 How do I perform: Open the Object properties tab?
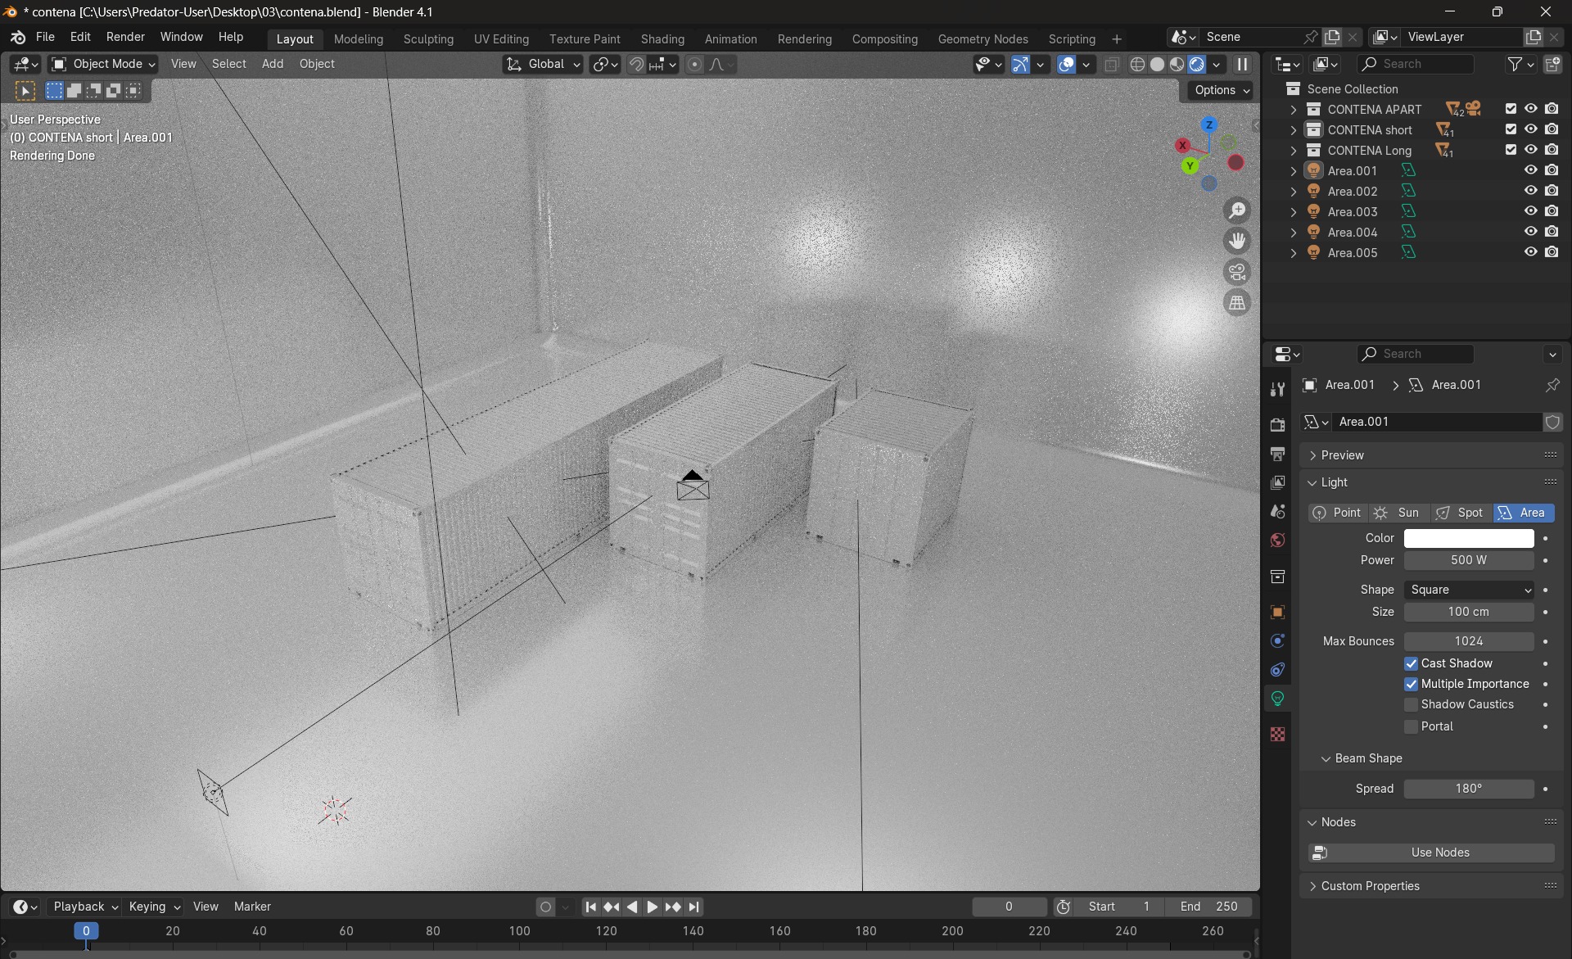pyautogui.click(x=1277, y=612)
